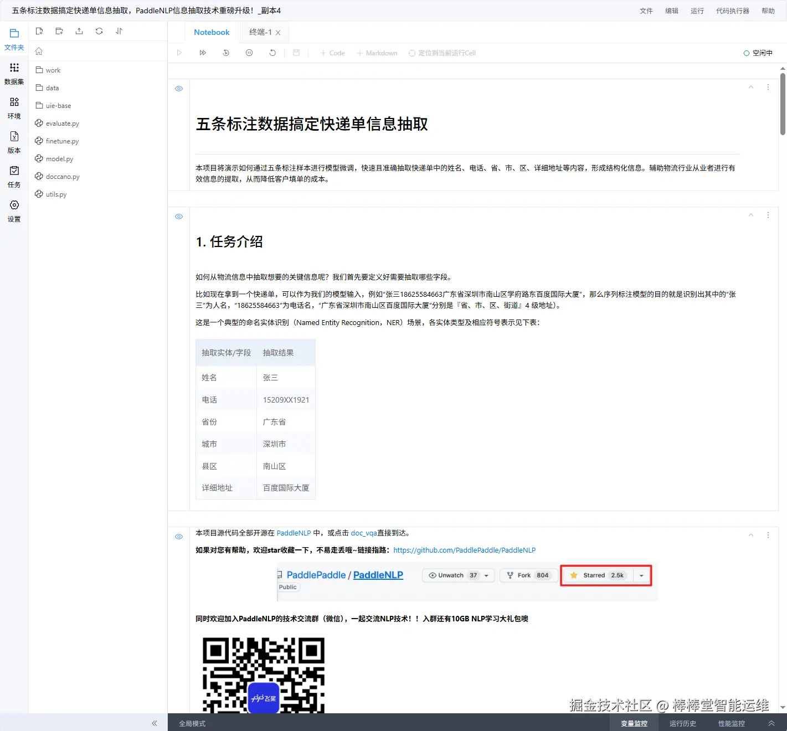
Task: Collapse the PaddleNLP links cell chevron
Action: [751, 535]
